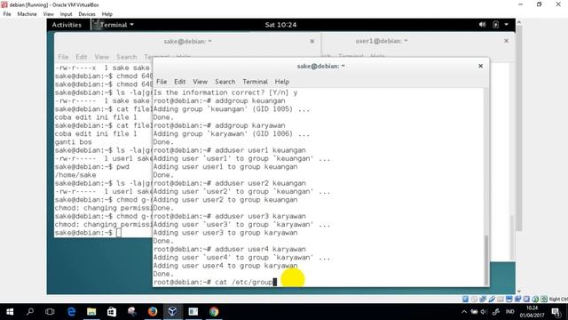Open VirtualBox Machine menu
Image resolution: width=568 pixels, height=320 pixels.
[x=28, y=14]
